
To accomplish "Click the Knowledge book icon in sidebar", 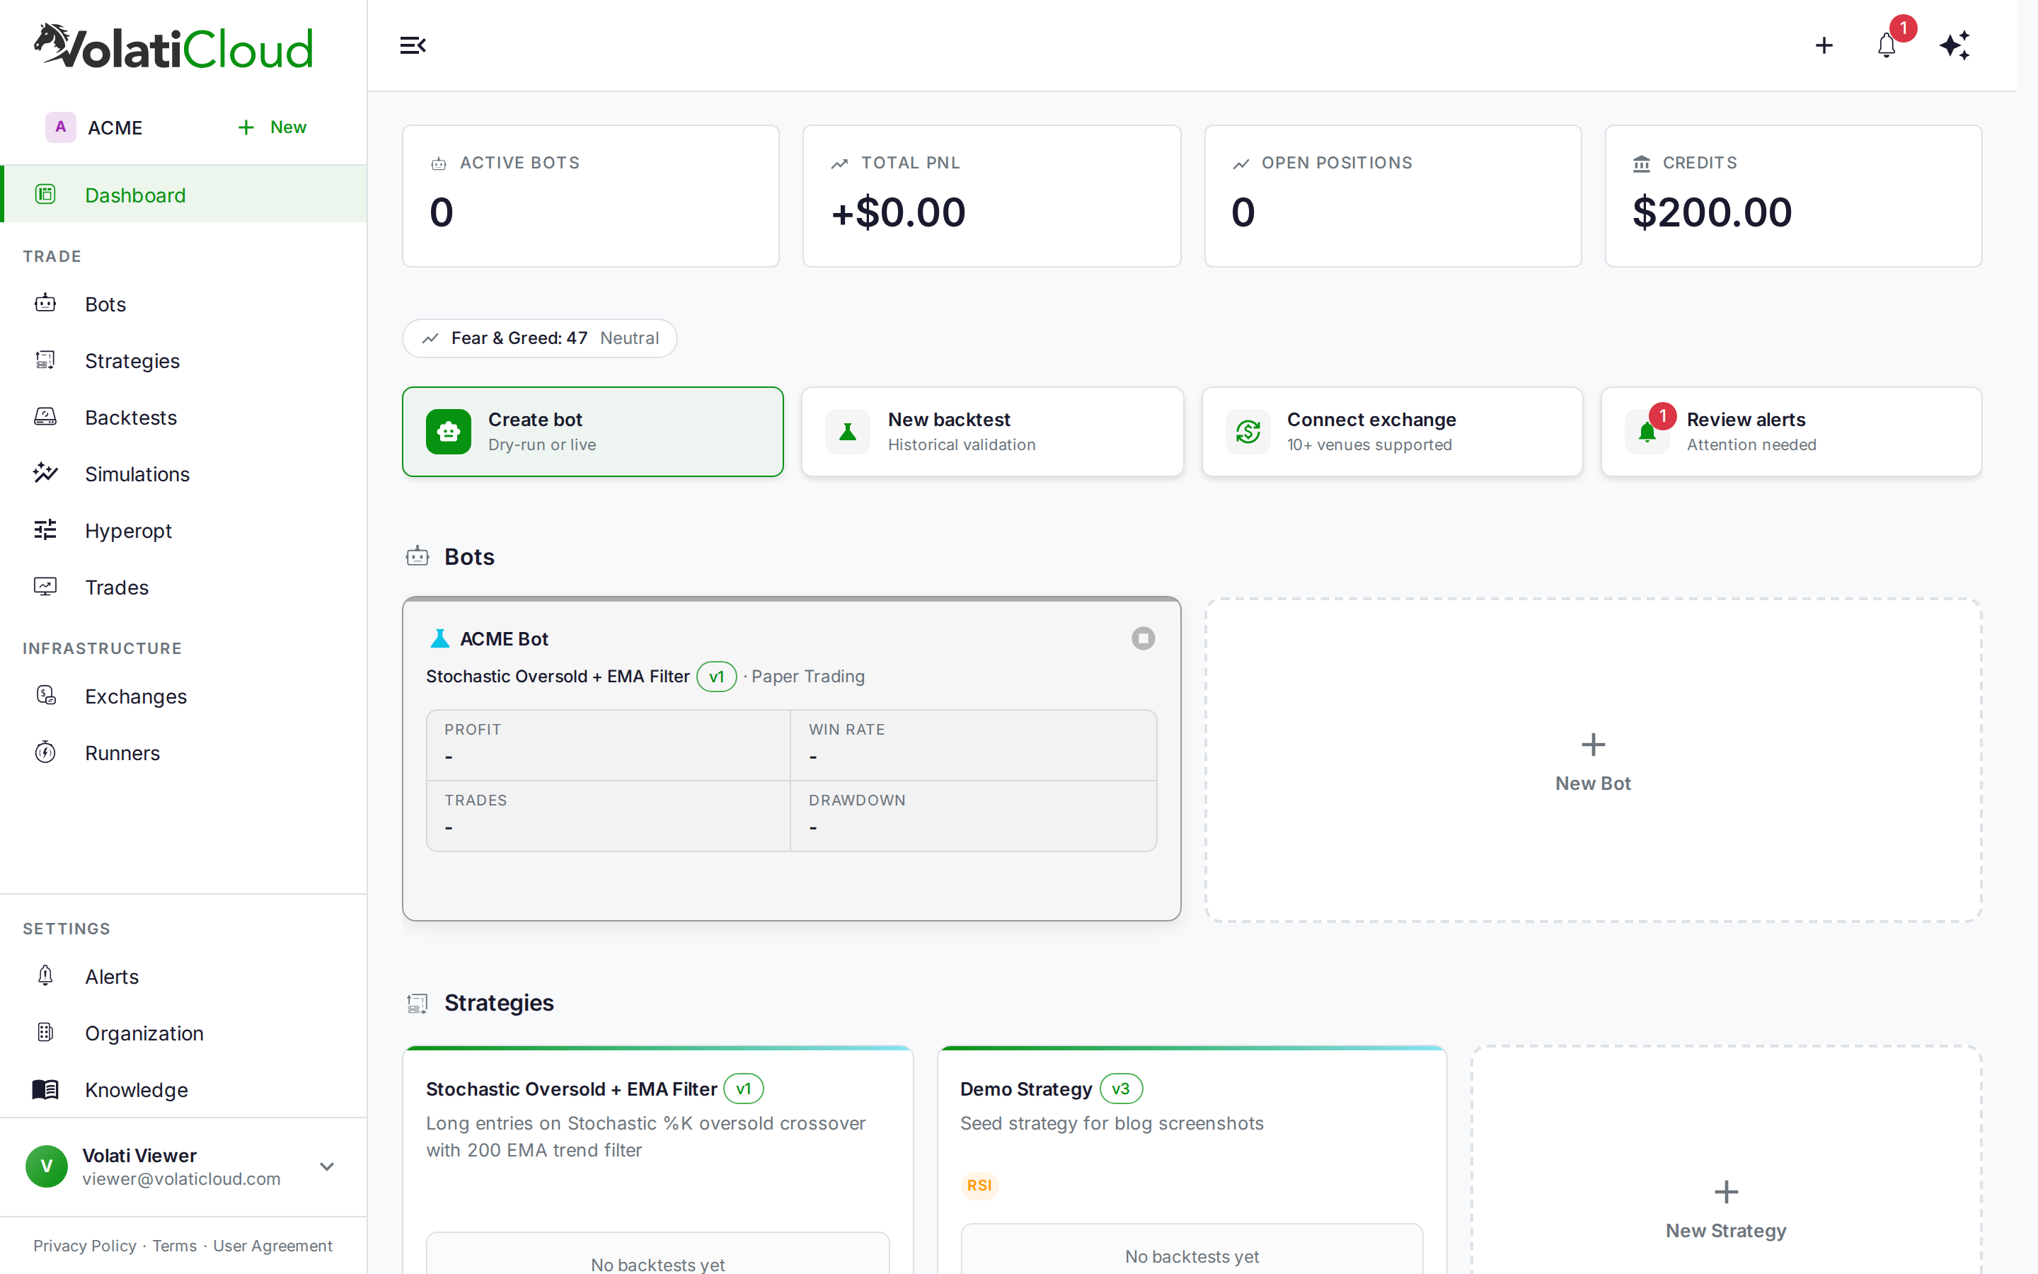I will tap(45, 1089).
